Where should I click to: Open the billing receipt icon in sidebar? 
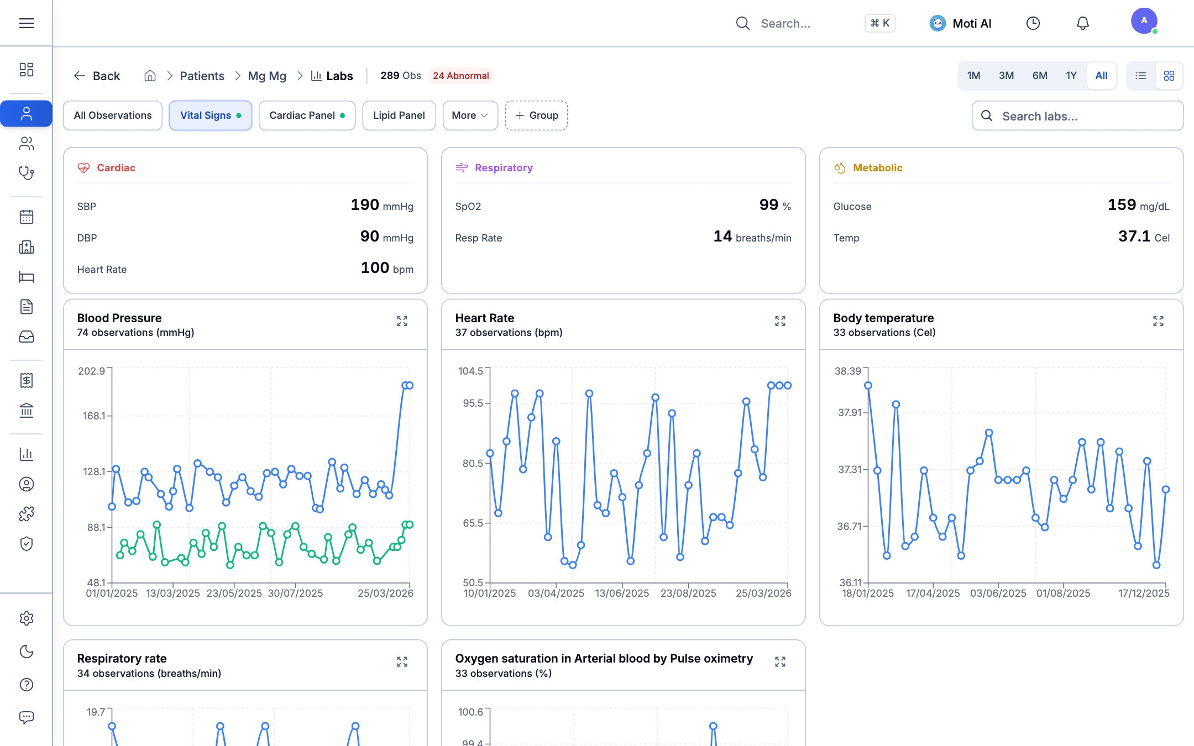pyautogui.click(x=27, y=380)
